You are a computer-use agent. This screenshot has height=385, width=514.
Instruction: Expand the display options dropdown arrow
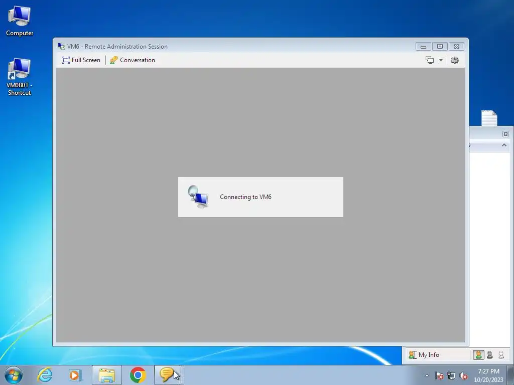(441, 60)
